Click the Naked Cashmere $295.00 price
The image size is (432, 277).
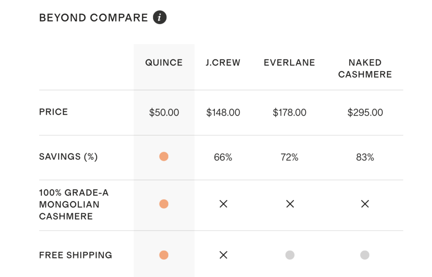365,113
